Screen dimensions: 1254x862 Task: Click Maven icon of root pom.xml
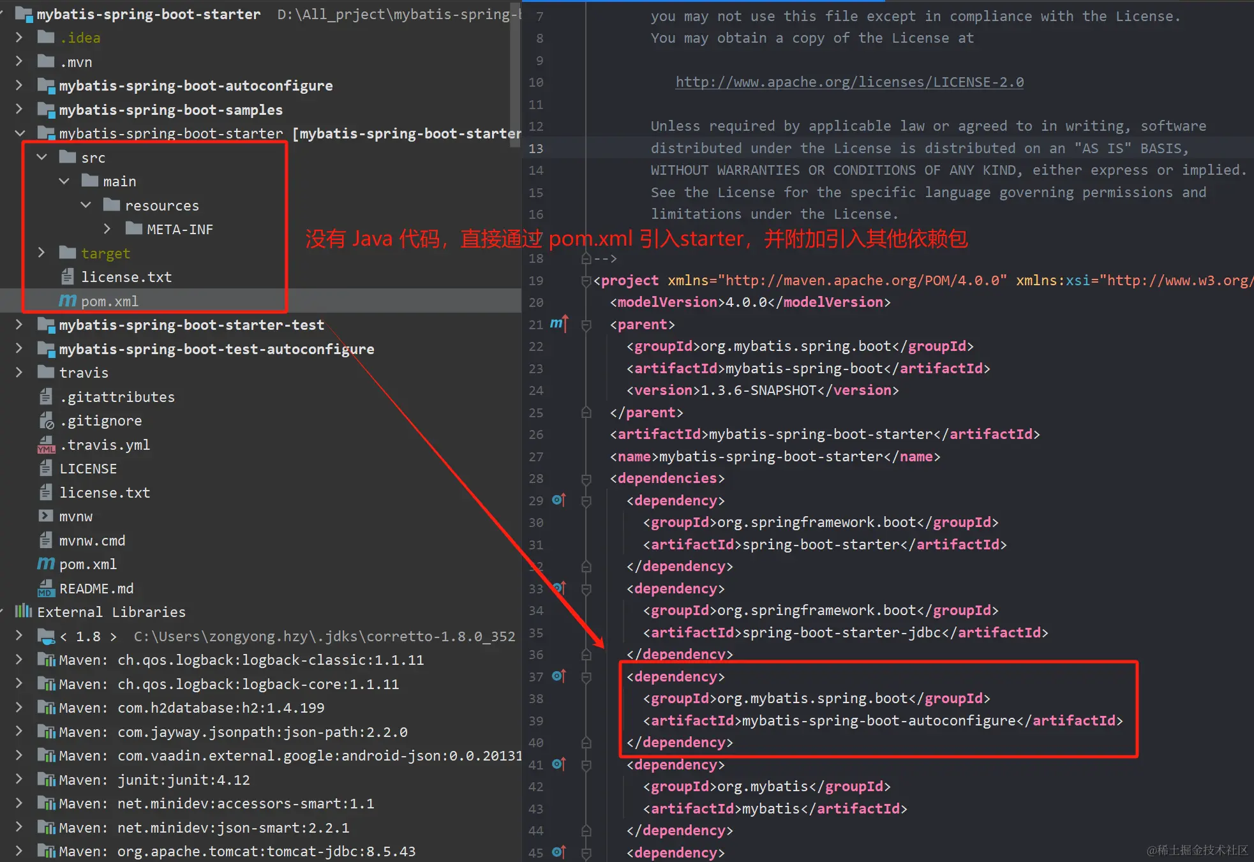tap(46, 564)
